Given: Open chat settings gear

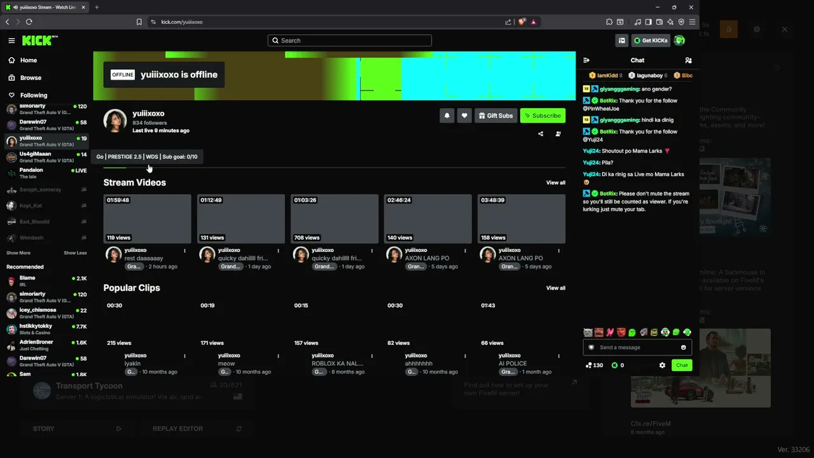Looking at the screenshot, I should click(662, 365).
